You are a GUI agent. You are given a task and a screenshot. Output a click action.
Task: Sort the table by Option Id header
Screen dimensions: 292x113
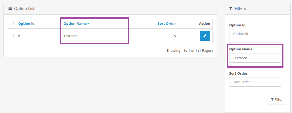coord(26,23)
